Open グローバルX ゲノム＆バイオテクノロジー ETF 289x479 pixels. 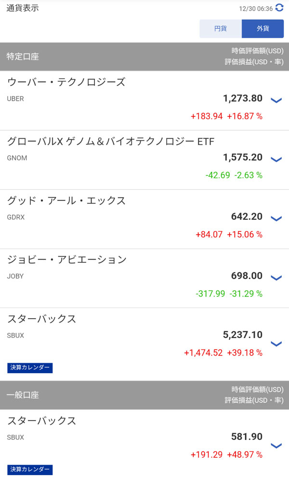click(111, 141)
